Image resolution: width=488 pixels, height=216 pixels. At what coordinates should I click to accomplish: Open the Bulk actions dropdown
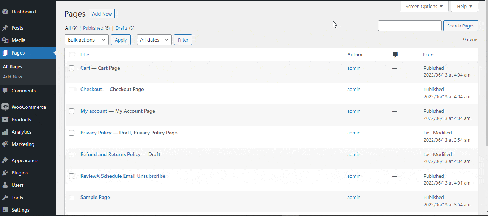point(87,40)
